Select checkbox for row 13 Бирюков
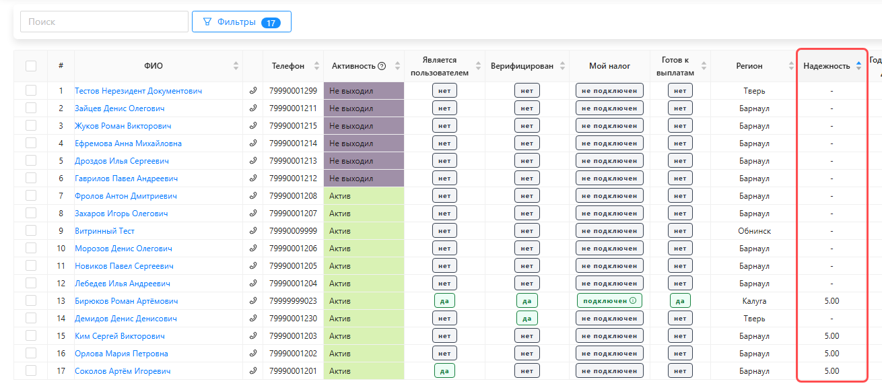Screen dimensions: 882x390 click(31, 300)
